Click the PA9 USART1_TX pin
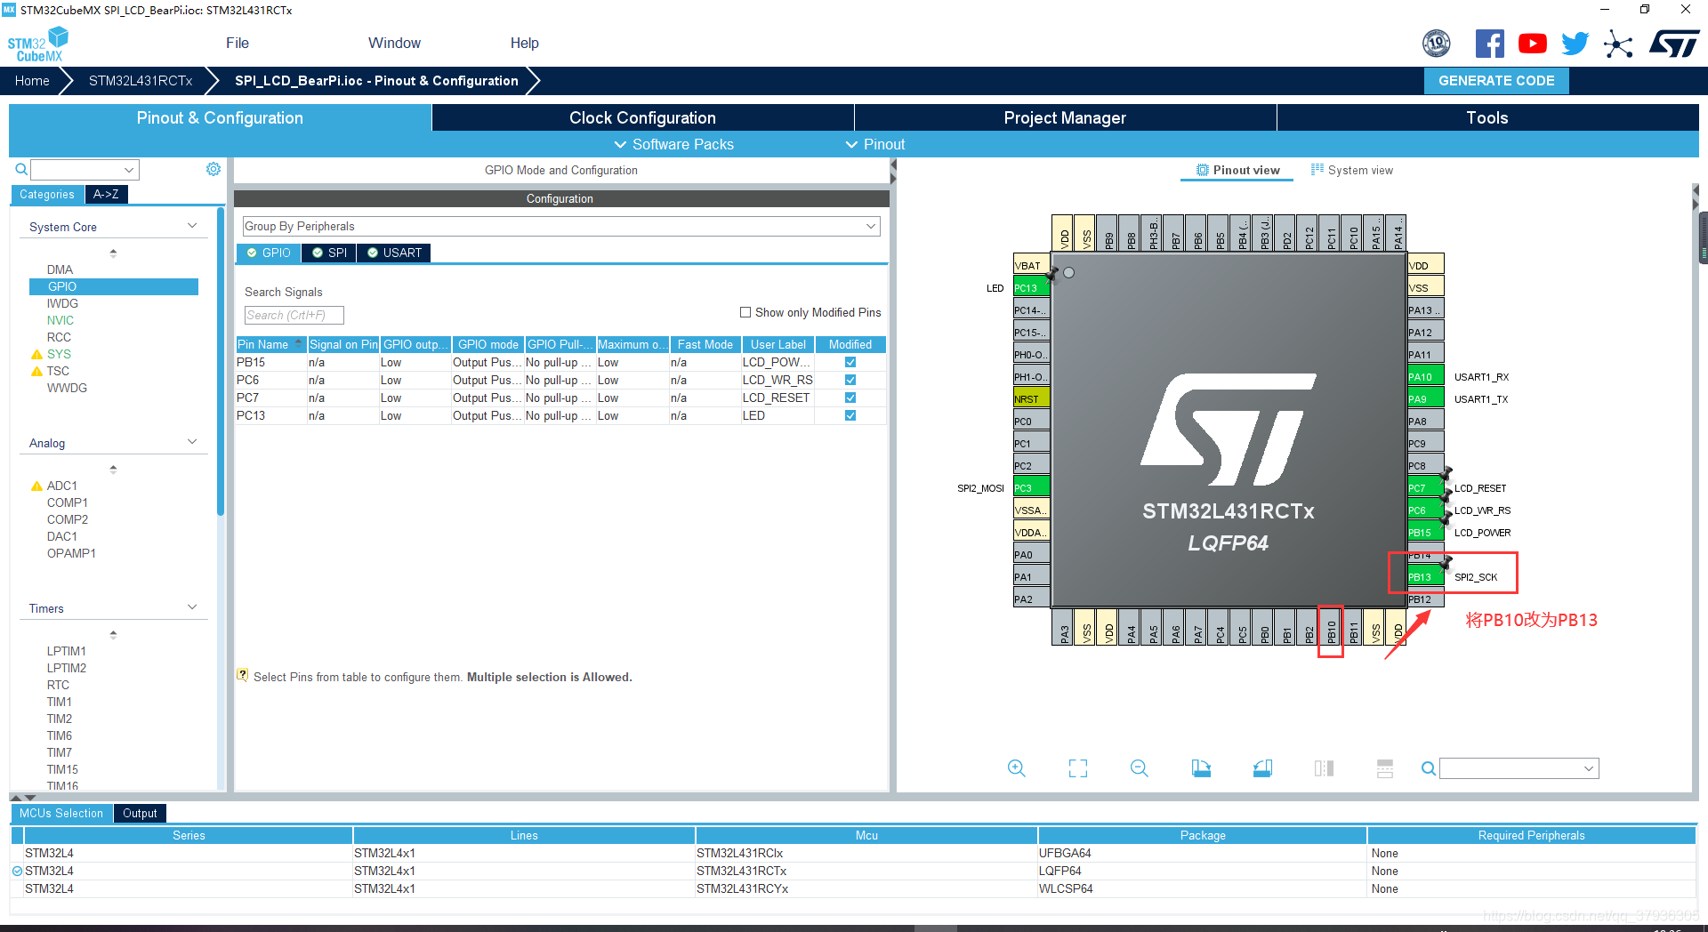 click(x=1425, y=398)
